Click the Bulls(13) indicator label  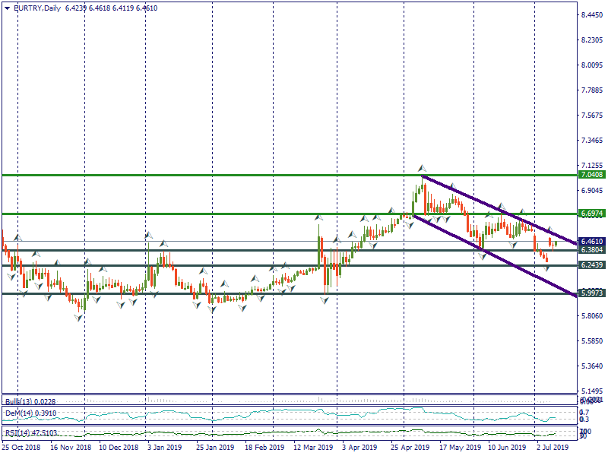click(x=20, y=402)
